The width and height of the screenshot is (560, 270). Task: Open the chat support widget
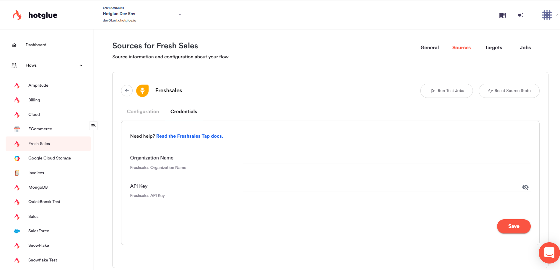pyautogui.click(x=549, y=253)
